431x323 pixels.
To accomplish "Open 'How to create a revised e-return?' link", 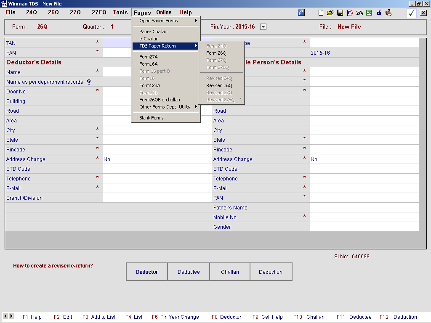I will (53, 266).
